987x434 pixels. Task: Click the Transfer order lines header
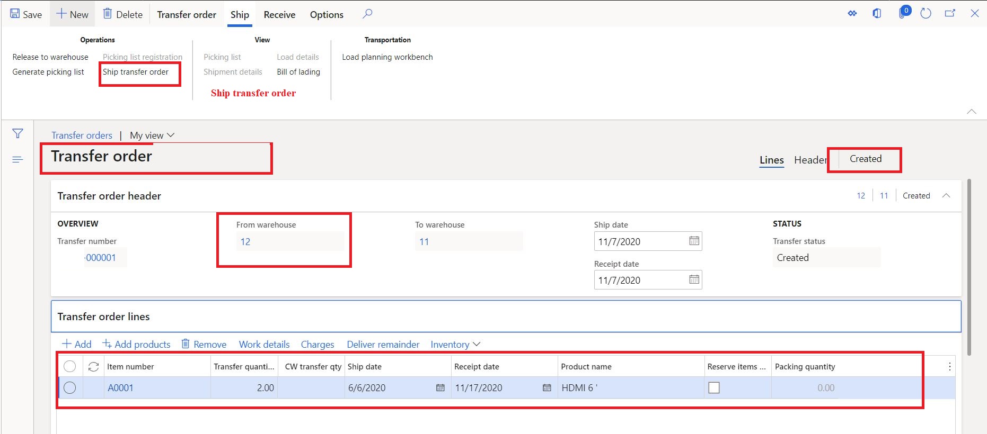506,317
